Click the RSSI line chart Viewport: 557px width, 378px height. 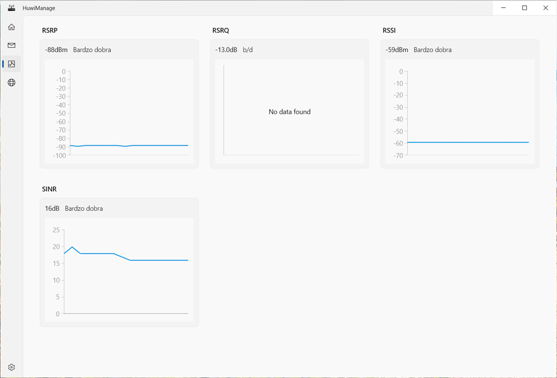click(x=460, y=111)
